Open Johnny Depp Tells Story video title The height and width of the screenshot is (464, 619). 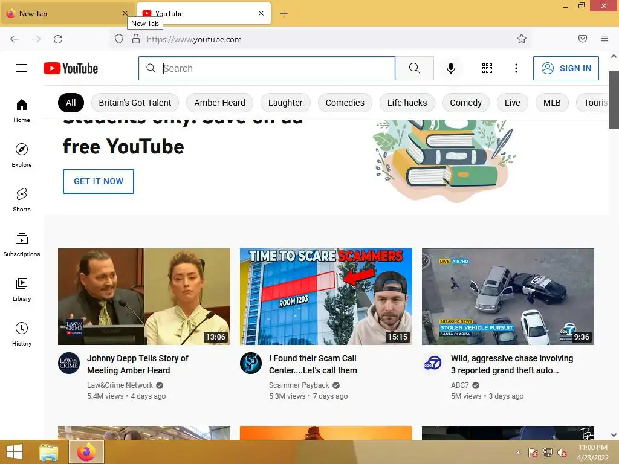pos(138,364)
